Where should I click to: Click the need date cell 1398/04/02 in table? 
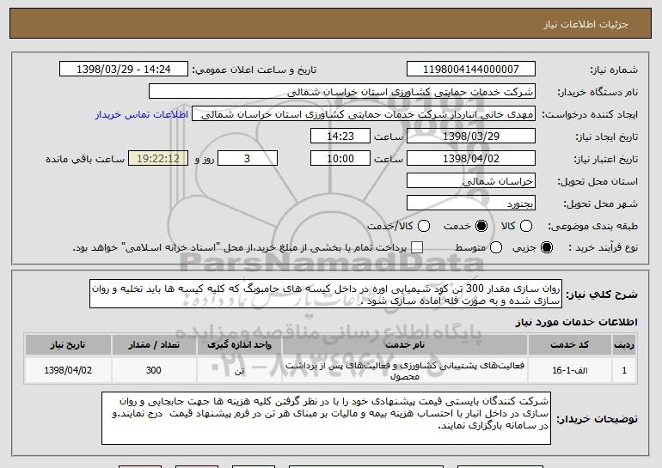[x=68, y=370]
